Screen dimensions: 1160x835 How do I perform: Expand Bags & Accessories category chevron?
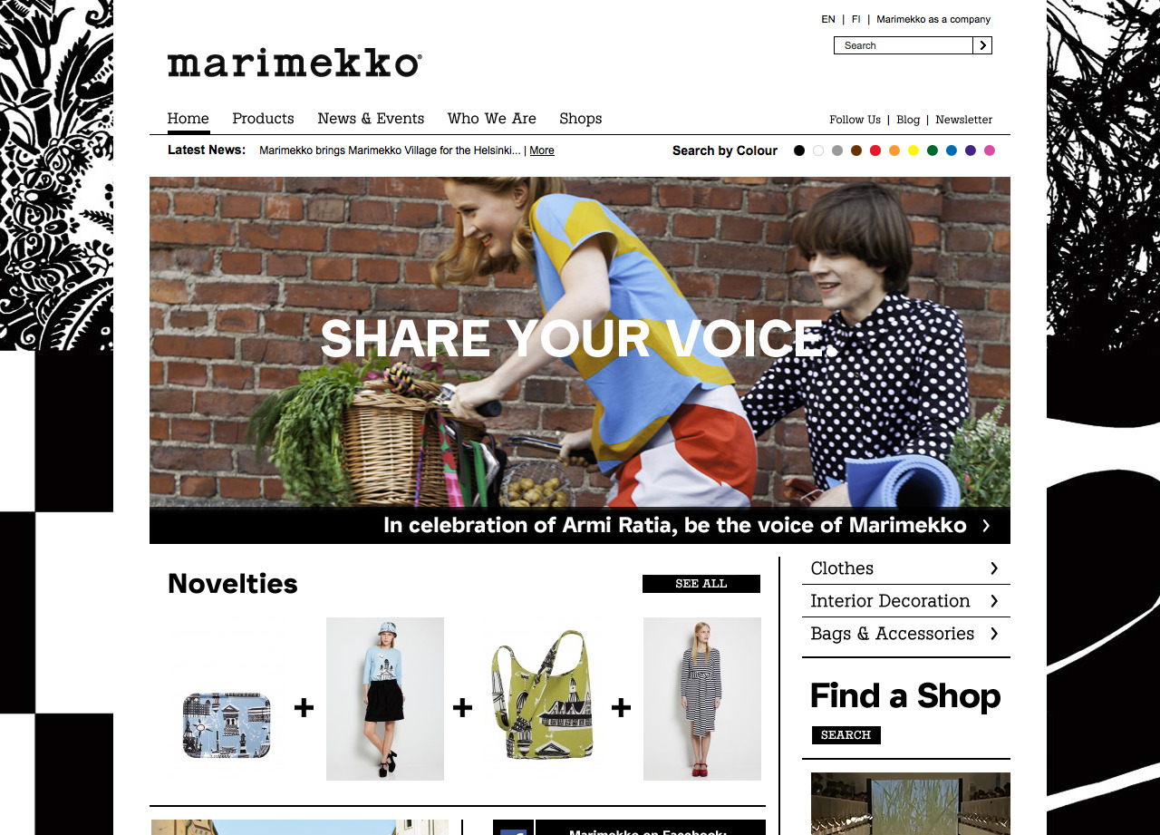pos(994,634)
